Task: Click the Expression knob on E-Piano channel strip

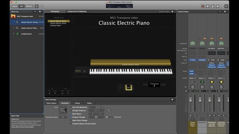Action: 193,44
